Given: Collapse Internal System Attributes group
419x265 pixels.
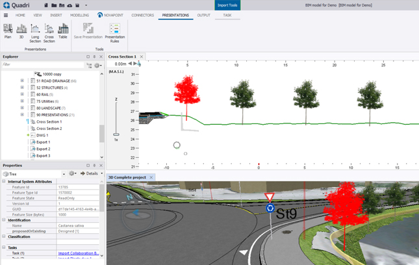Looking at the screenshot, I should 4,182.
